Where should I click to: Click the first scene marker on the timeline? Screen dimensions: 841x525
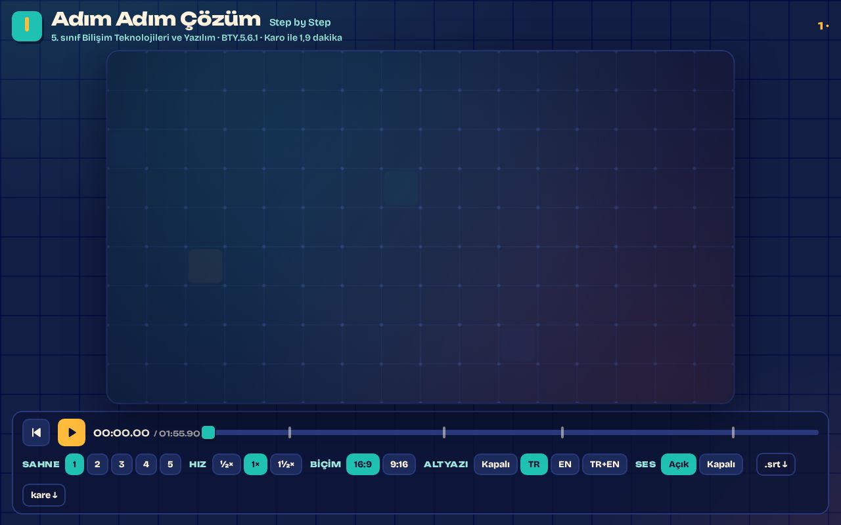pos(290,432)
